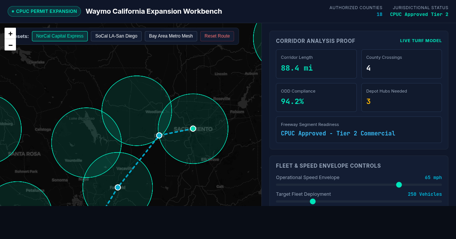
Task: Click the Vacaville map label
Action: [x=125, y=168]
